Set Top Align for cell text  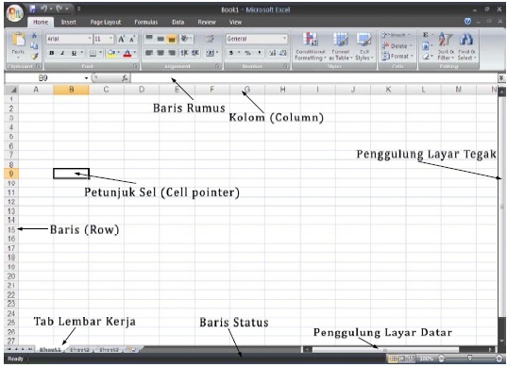149,39
